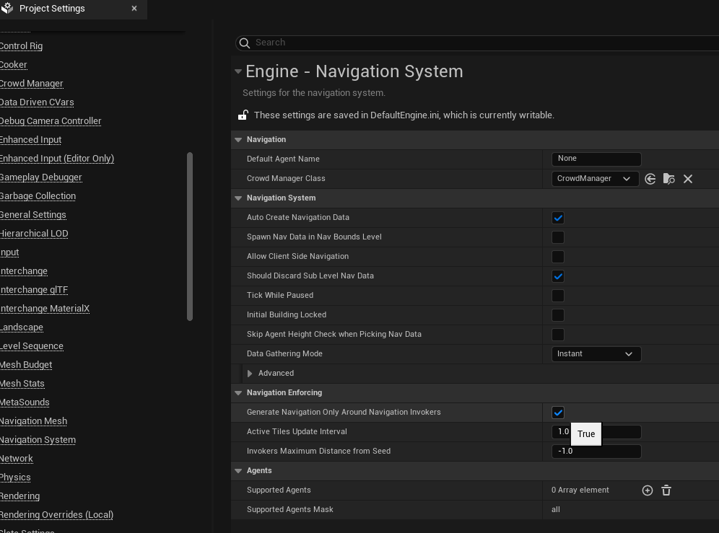Image resolution: width=719 pixels, height=533 pixels.
Task: Check Initial Building Locked option
Action: point(557,315)
